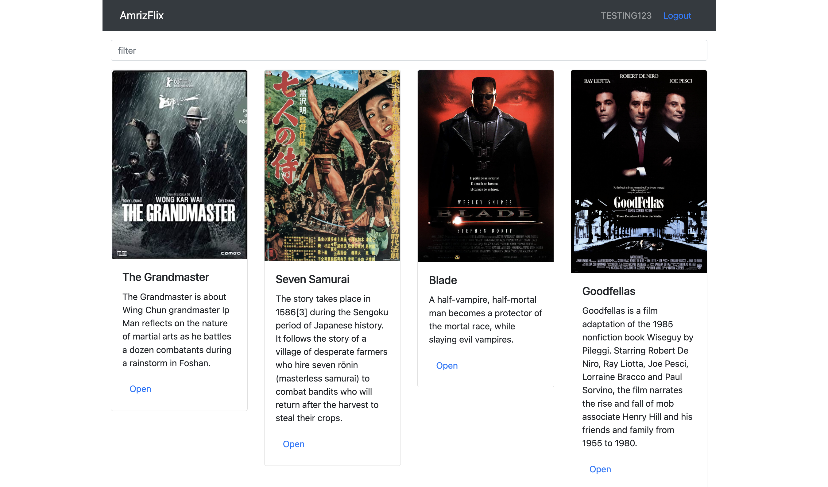Open the Goodfellas movie card
Viewport: 828px width, 487px height.
(x=600, y=469)
